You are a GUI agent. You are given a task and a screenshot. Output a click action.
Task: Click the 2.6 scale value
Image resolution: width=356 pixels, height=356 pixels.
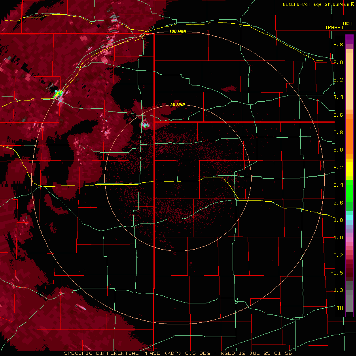pyautogui.click(x=338, y=203)
